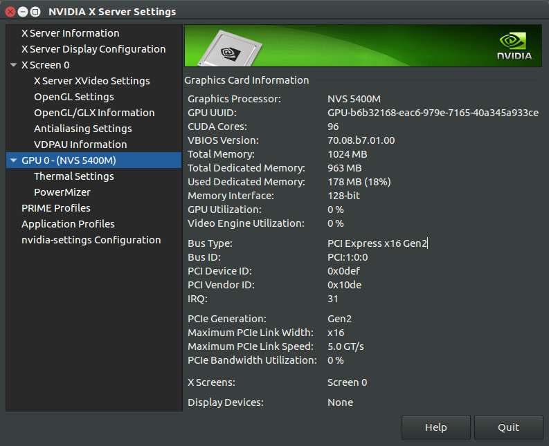Open PowerMizer page
Viewport: 549px width, 446px height.
[62, 192]
